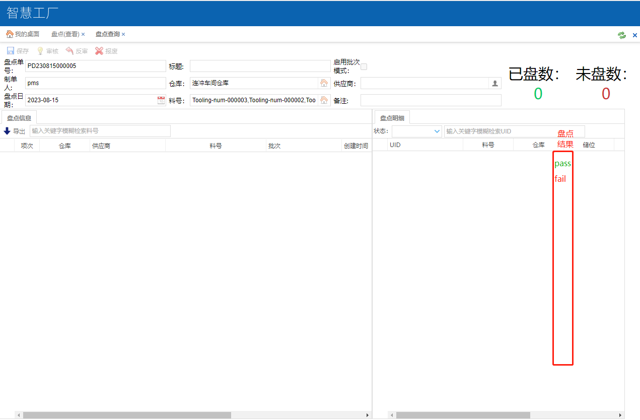
Task: Click the Reverse audit (反审) icon
Action: (69, 51)
